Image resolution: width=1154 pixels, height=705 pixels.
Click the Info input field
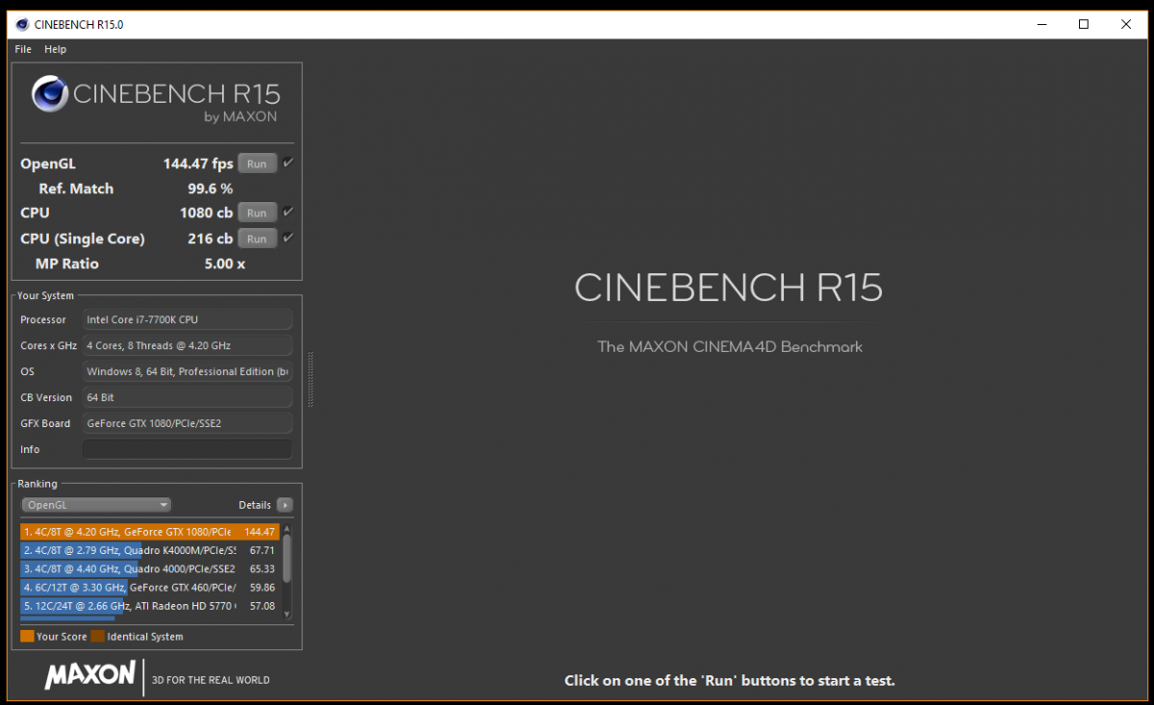pyautogui.click(x=187, y=449)
